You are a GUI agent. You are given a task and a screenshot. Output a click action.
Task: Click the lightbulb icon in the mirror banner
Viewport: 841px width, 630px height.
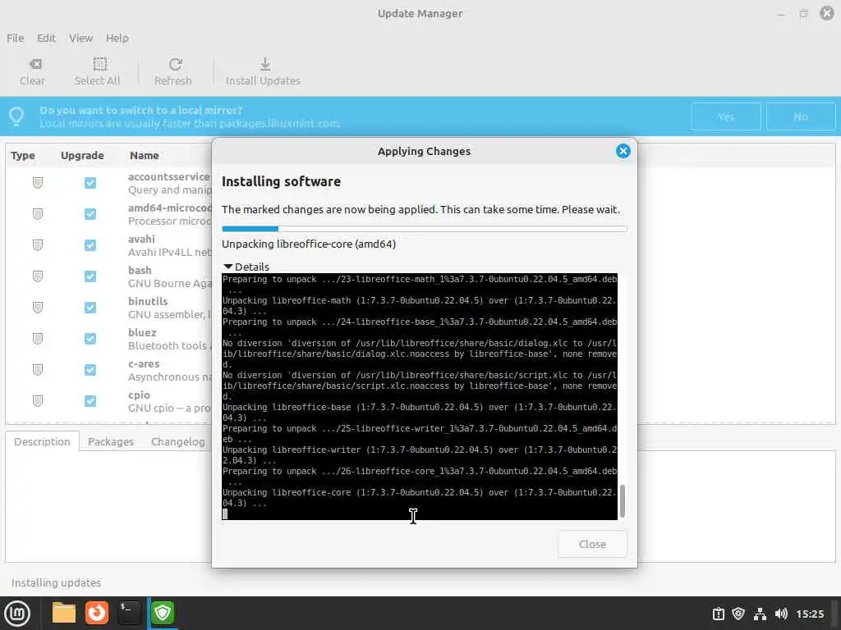[x=16, y=116]
